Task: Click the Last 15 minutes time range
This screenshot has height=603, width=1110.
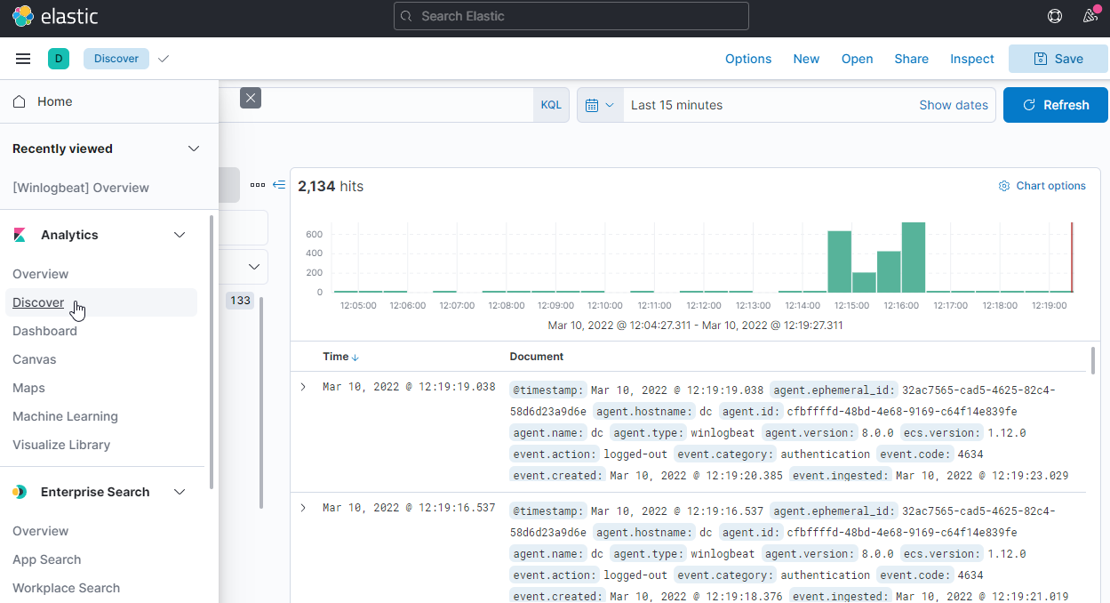Action: [x=676, y=105]
